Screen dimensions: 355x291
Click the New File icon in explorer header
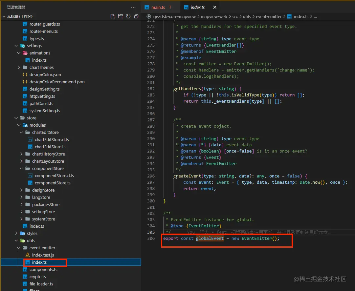click(113, 16)
